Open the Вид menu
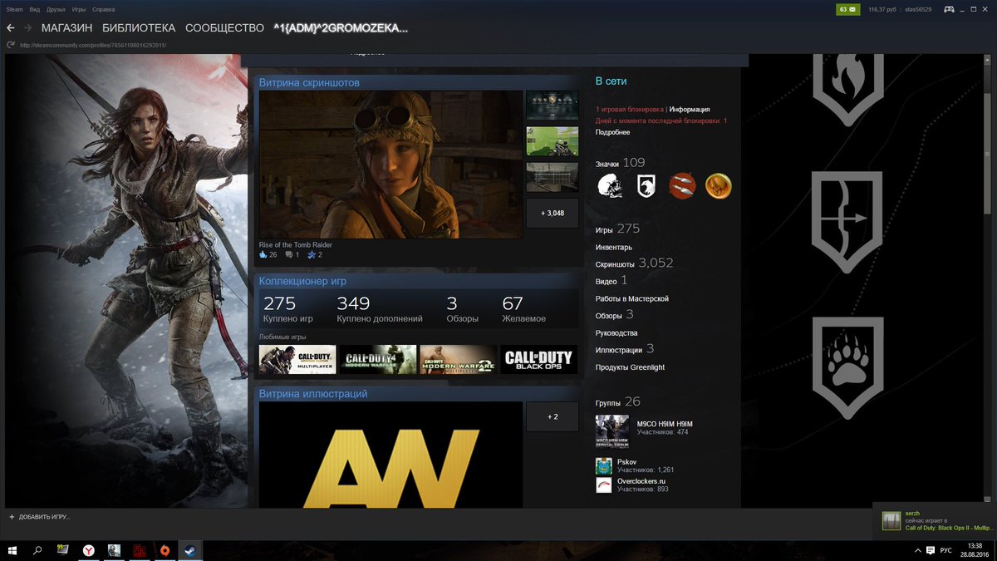Image resolution: width=997 pixels, height=561 pixels. point(35,9)
